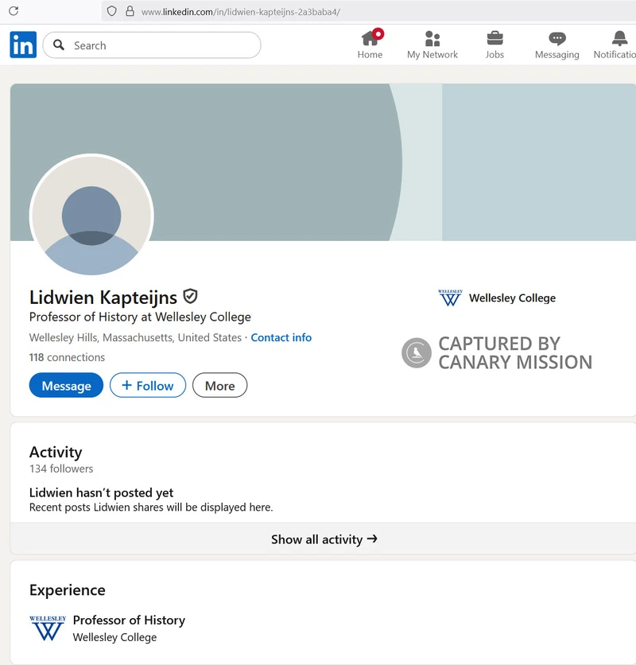Click the LinkedIn Search input field
The width and height of the screenshot is (636, 665).
click(152, 45)
